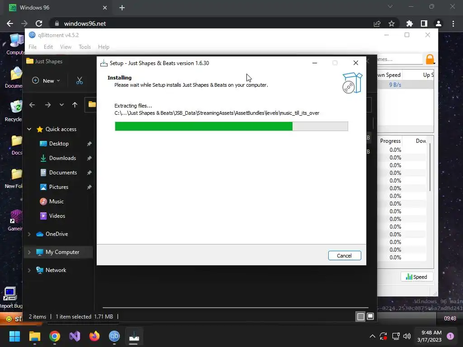Reload the windows96.net page

[x=39, y=23]
